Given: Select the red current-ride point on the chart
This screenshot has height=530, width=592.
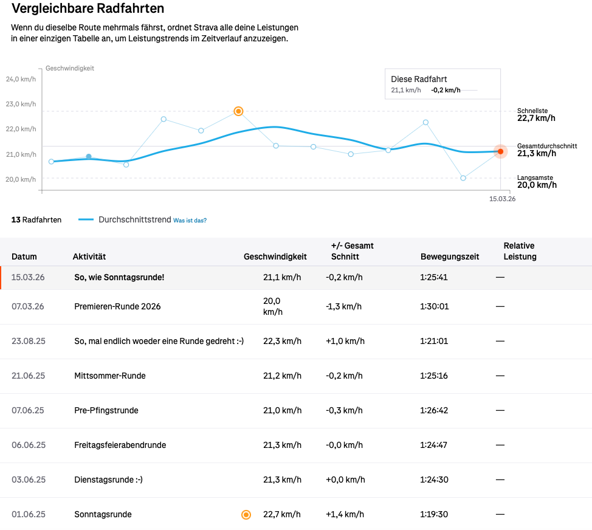Looking at the screenshot, I should coord(500,151).
